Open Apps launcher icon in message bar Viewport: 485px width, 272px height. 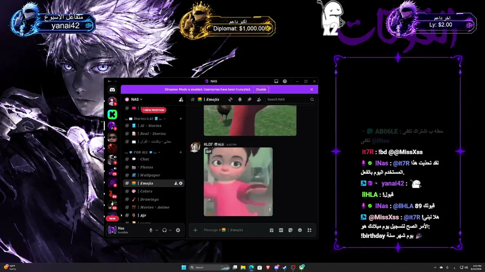pos(310,230)
